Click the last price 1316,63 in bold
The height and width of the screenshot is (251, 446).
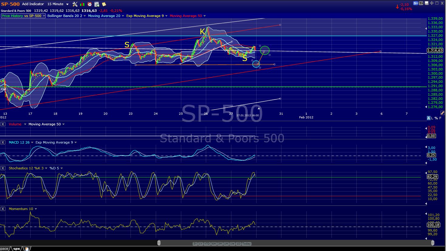pos(89,11)
